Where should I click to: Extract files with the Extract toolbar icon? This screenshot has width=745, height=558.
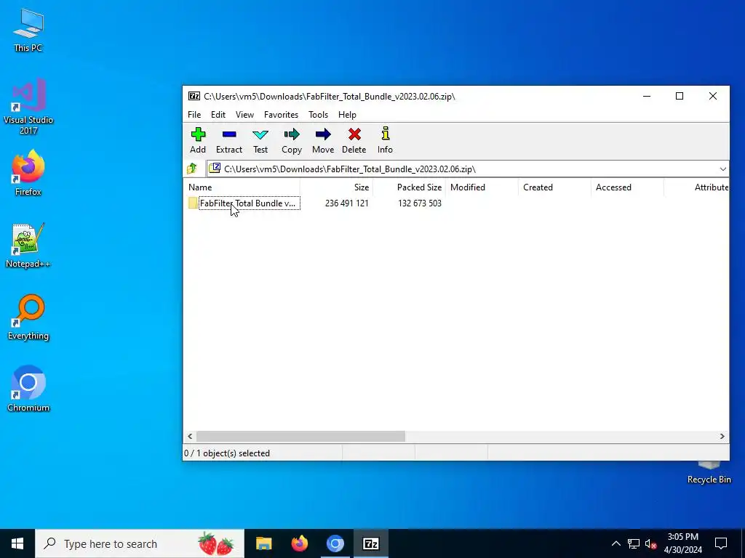(x=229, y=134)
